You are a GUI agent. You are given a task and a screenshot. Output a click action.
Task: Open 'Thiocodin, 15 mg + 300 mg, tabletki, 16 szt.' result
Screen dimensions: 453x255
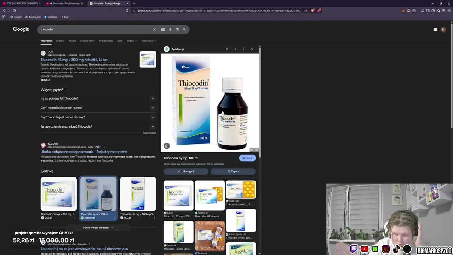(74, 60)
